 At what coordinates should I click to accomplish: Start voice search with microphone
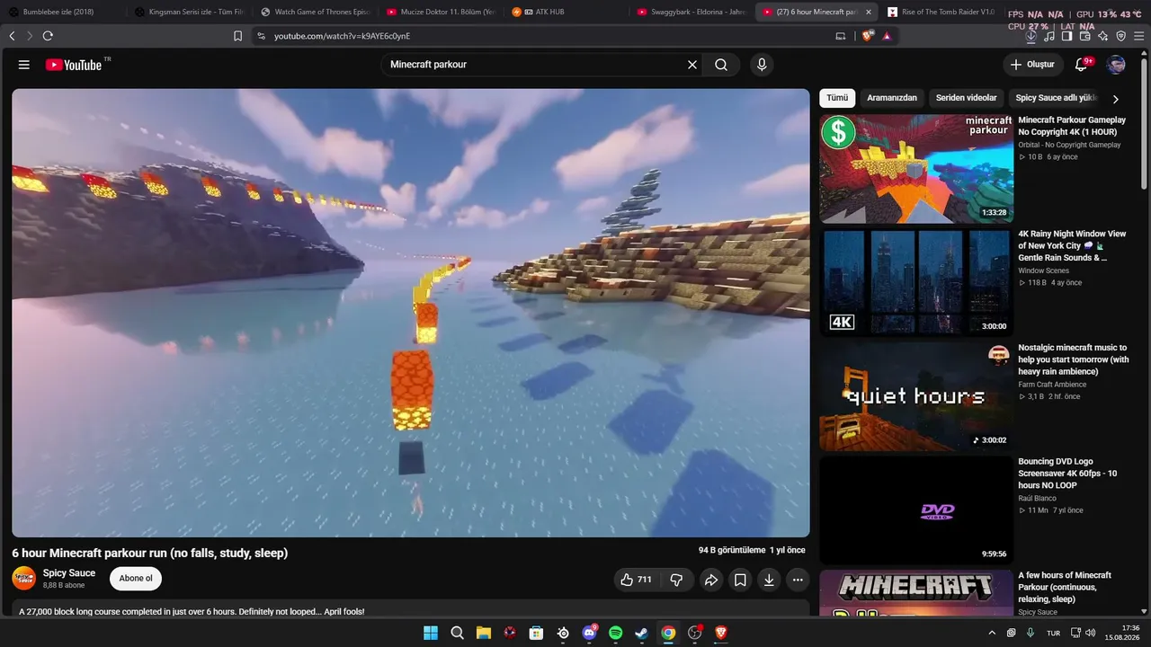tap(762, 65)
